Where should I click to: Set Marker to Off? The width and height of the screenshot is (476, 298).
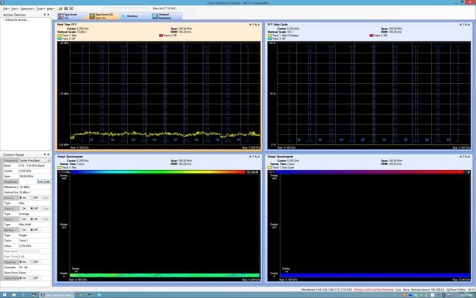point(32,230)
